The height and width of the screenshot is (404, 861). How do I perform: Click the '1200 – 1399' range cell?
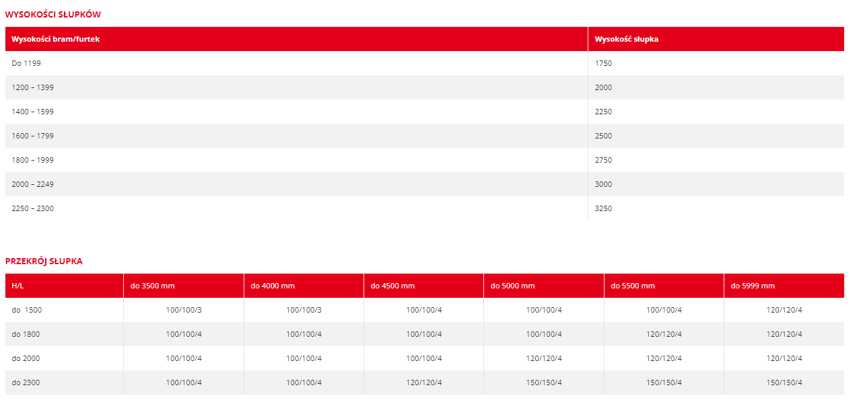point(296,87)
